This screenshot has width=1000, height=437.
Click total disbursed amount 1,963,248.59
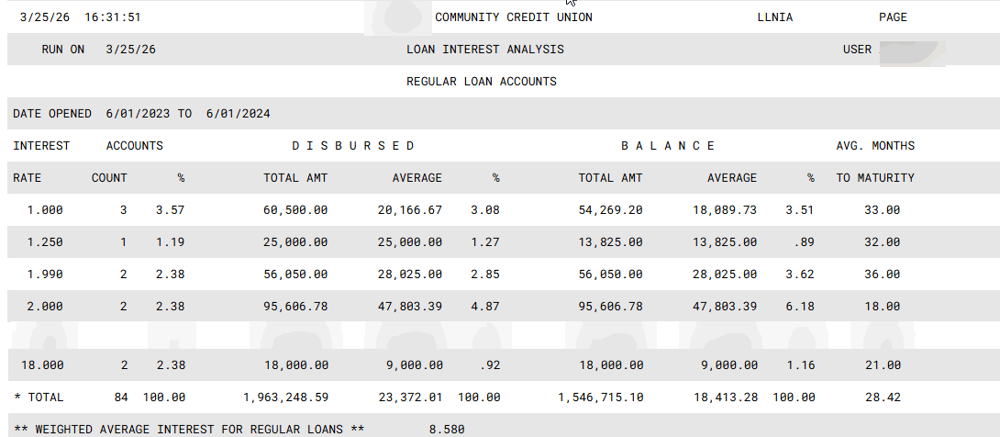coord(285,397)
